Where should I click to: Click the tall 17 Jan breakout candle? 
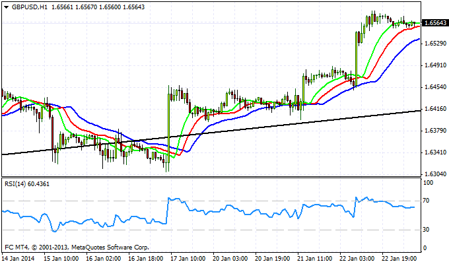[x=168, y=128]
